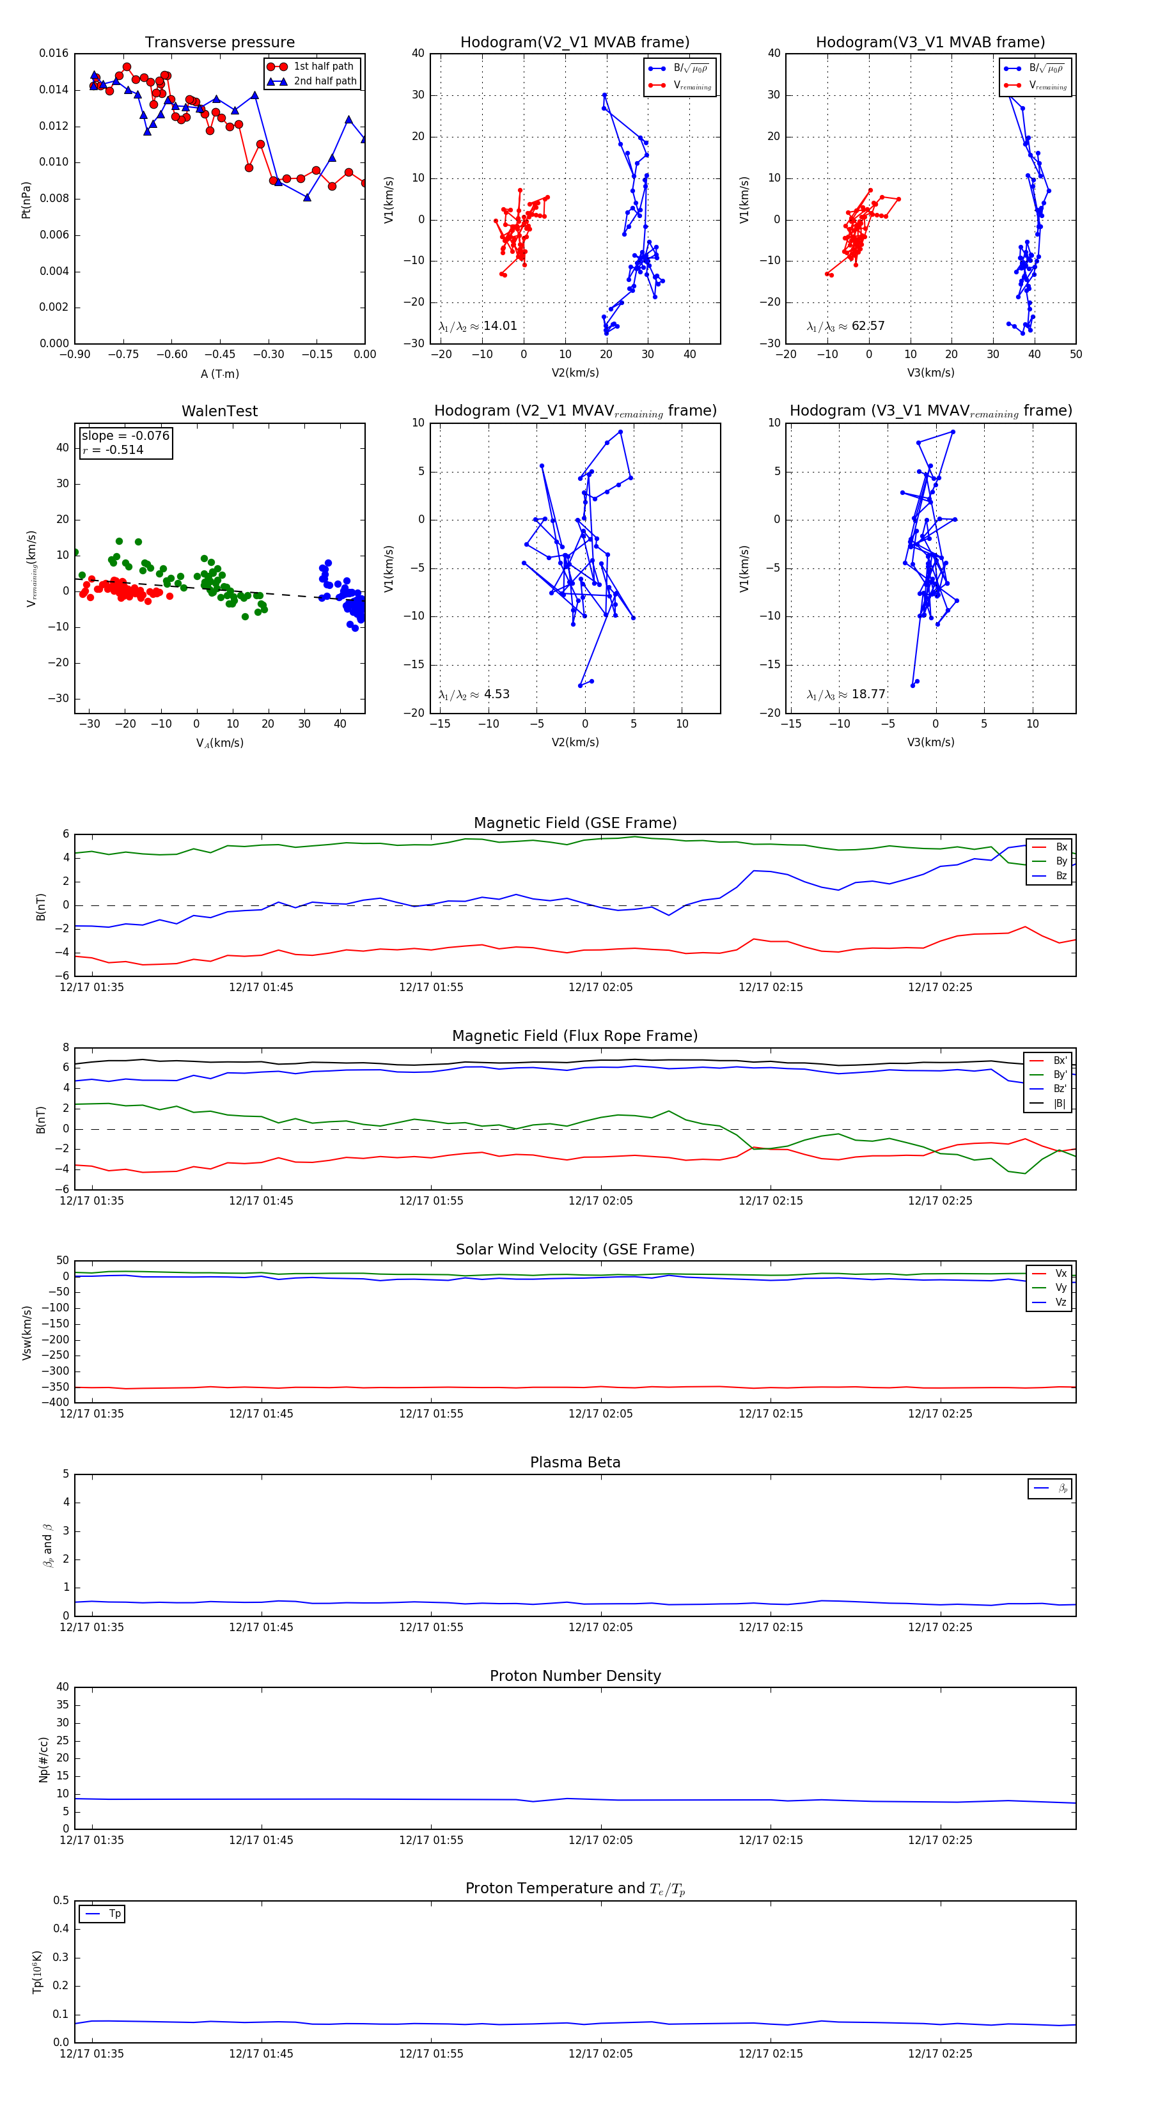This screenshot has width=1151, height=2110.
Task: Select the βp legend entry in Plasma Beta
Action: (x=1050, y=1489)
